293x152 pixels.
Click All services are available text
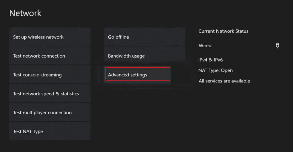tap(224, 81)
